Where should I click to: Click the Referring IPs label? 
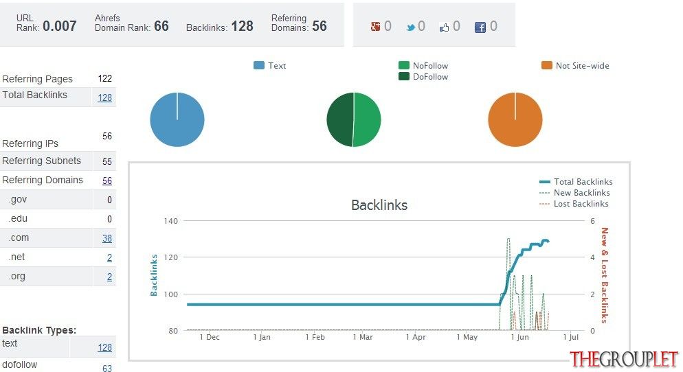(x=30, y=143)
